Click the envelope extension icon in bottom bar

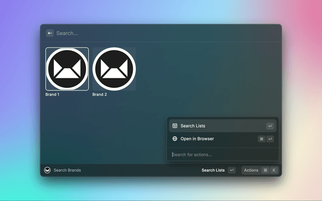pyautogui.click(x=47, y=170)
